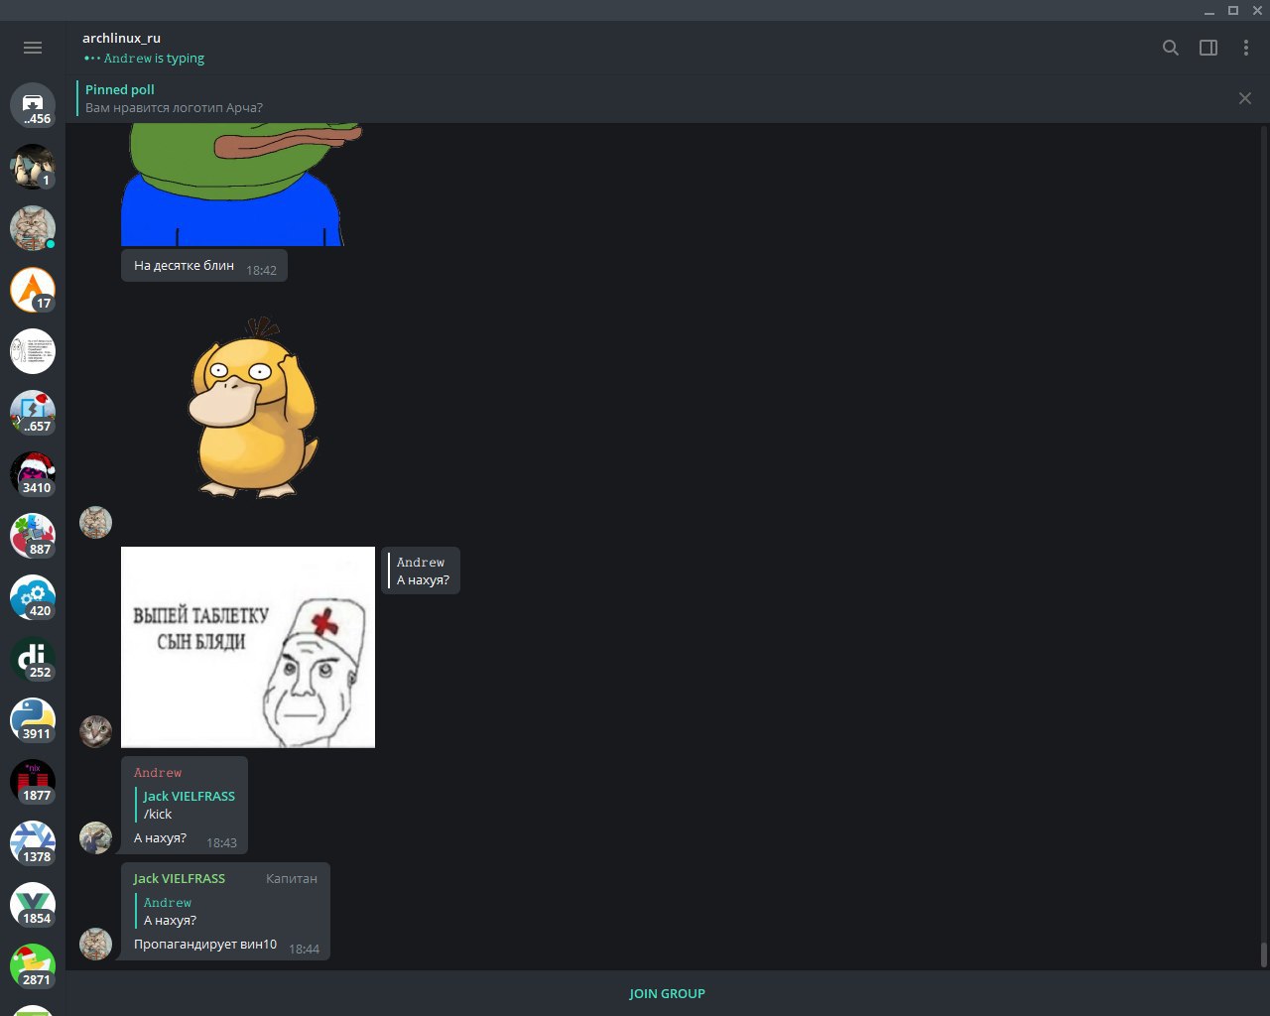Open the gears chat with badge 420
Screen dimensions: 1270x1016
(x=33, y=597)
